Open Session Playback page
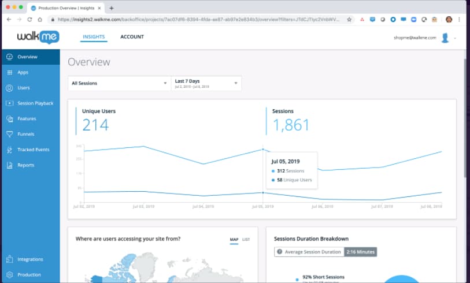This screenshot has width=470, height=283. click(35, 103)
